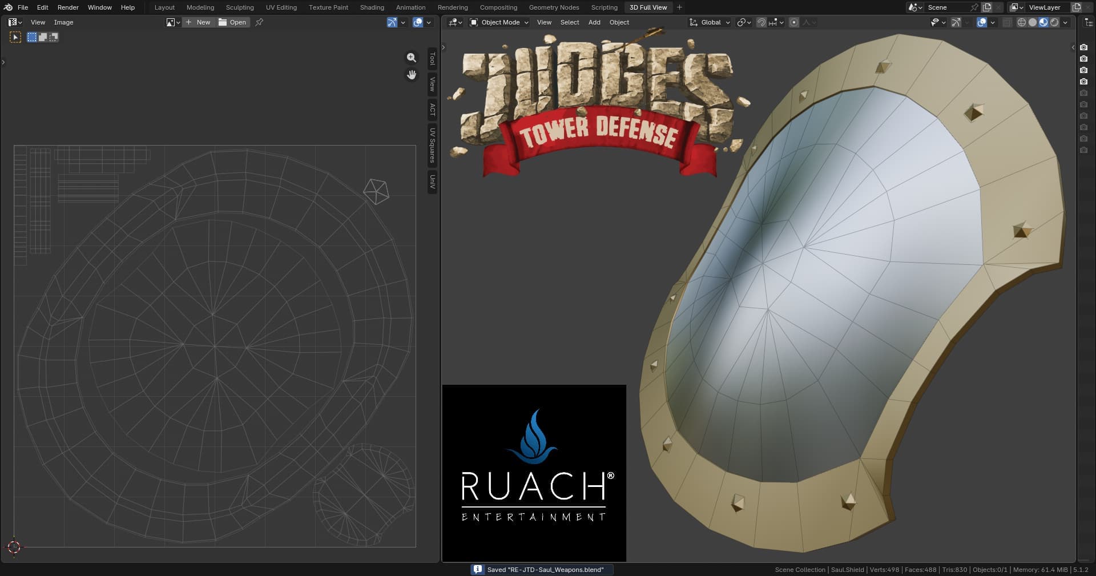Open the File menu

click(x=23, y=7)
